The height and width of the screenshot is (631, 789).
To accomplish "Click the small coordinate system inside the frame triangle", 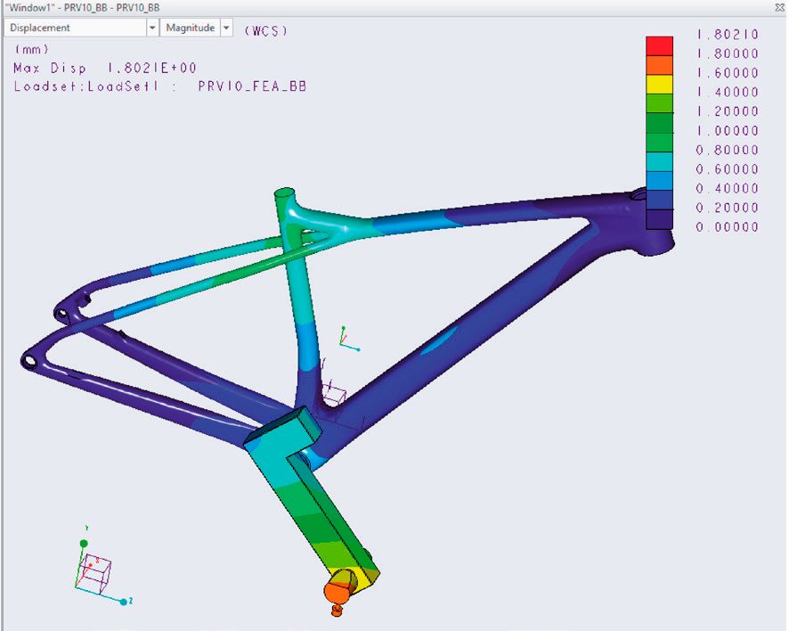I will pos(348,339).
